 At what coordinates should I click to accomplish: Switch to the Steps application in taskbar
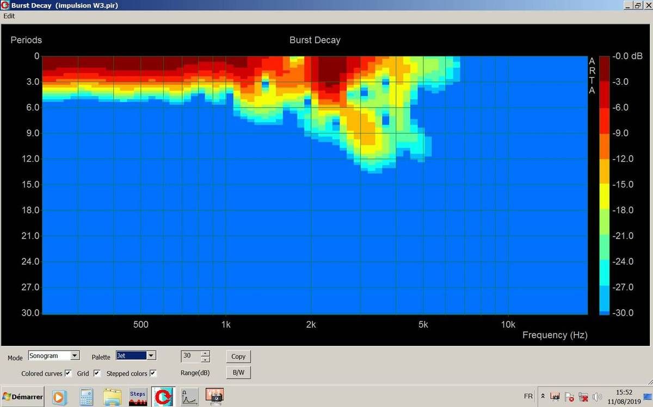pos(138,397)
